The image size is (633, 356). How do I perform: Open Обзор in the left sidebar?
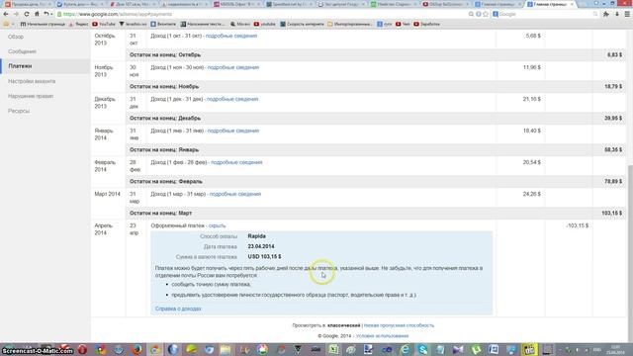[x=16, y=37]
